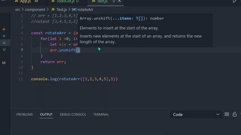Click 'const rotateArr' declaration text
Viewport: 241px width, 135px height.
coord(49,33)
